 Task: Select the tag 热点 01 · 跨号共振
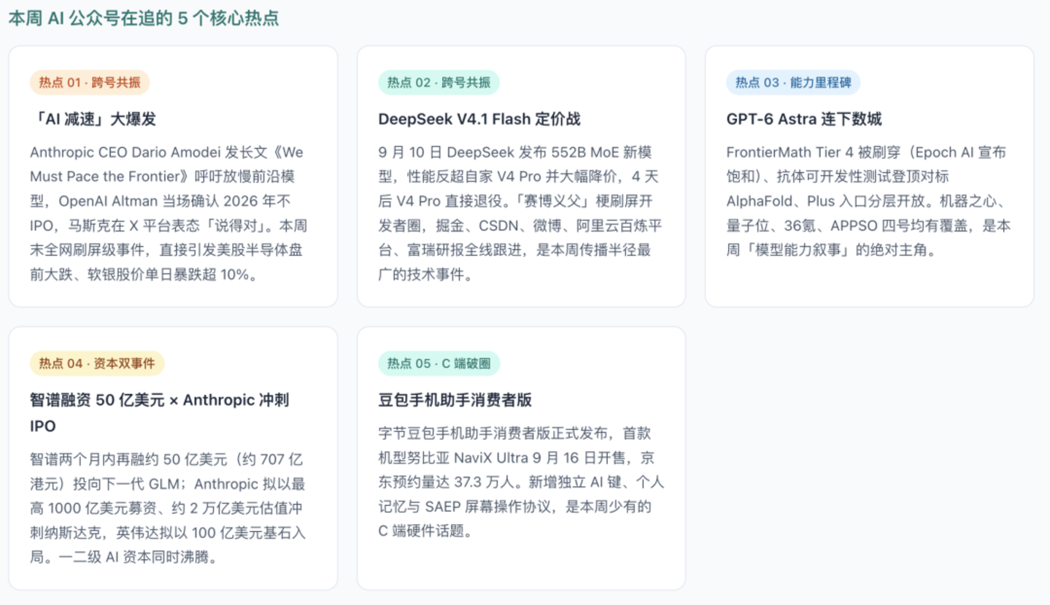pos(90,82)
